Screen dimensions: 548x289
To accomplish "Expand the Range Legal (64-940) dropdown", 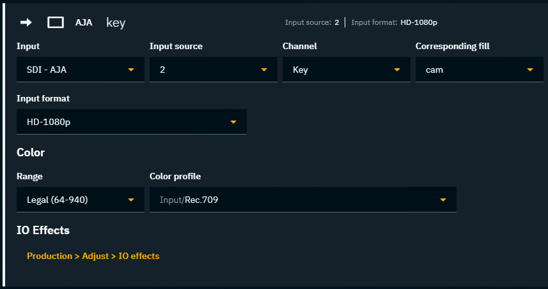I will coord(80,200).
